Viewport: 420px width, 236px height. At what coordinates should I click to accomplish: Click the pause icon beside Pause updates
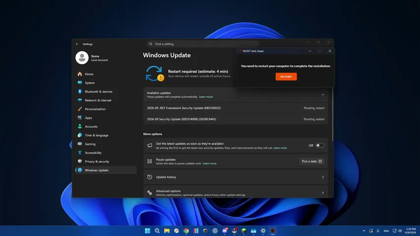[150, 161]
